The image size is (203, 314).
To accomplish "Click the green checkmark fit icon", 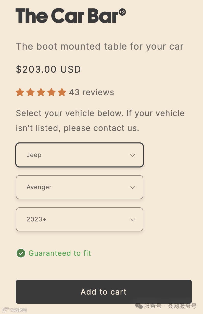I will click(x=21, y=253).
